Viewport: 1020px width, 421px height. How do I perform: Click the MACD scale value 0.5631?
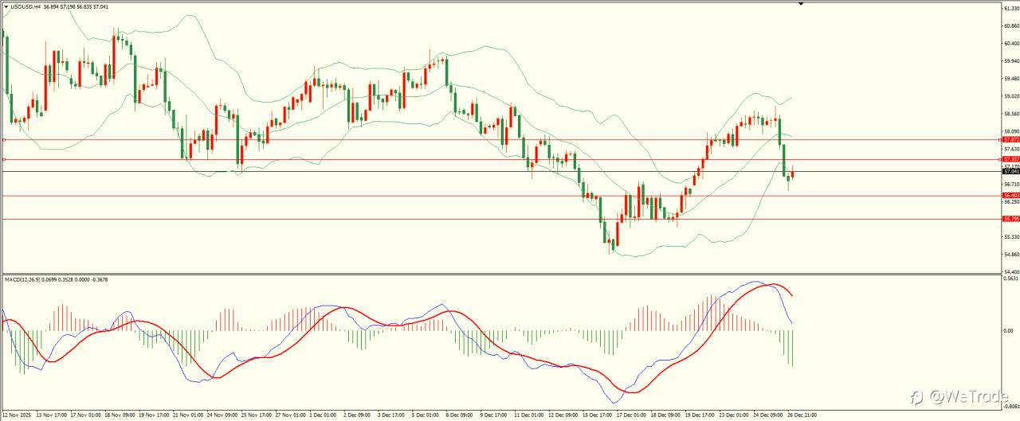point(1012,279)
